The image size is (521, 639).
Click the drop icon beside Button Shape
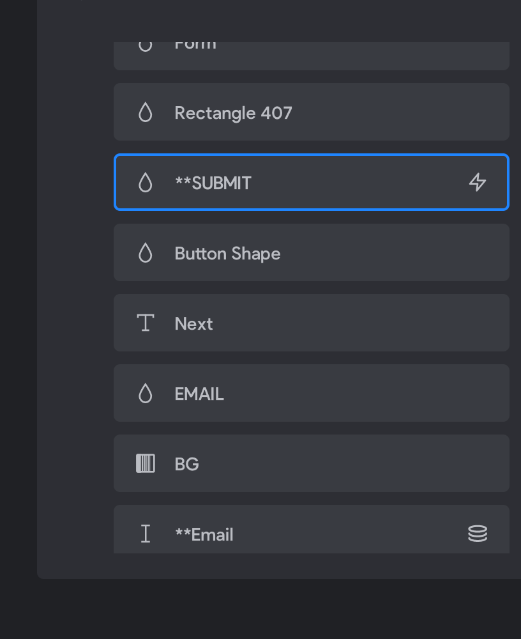coord(146,252)
